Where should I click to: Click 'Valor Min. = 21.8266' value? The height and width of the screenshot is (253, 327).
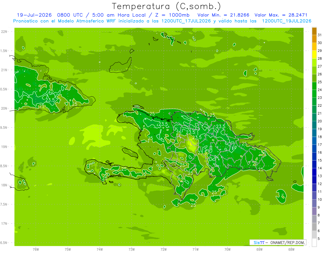coord(223,15)
